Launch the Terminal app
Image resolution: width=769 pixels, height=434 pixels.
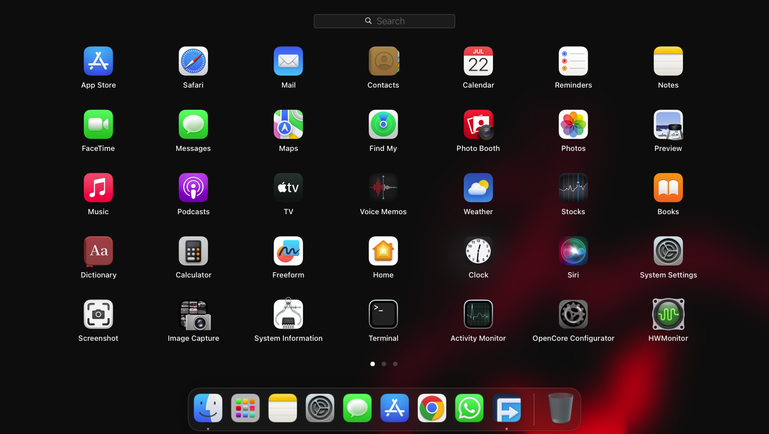tap(383, 314)
